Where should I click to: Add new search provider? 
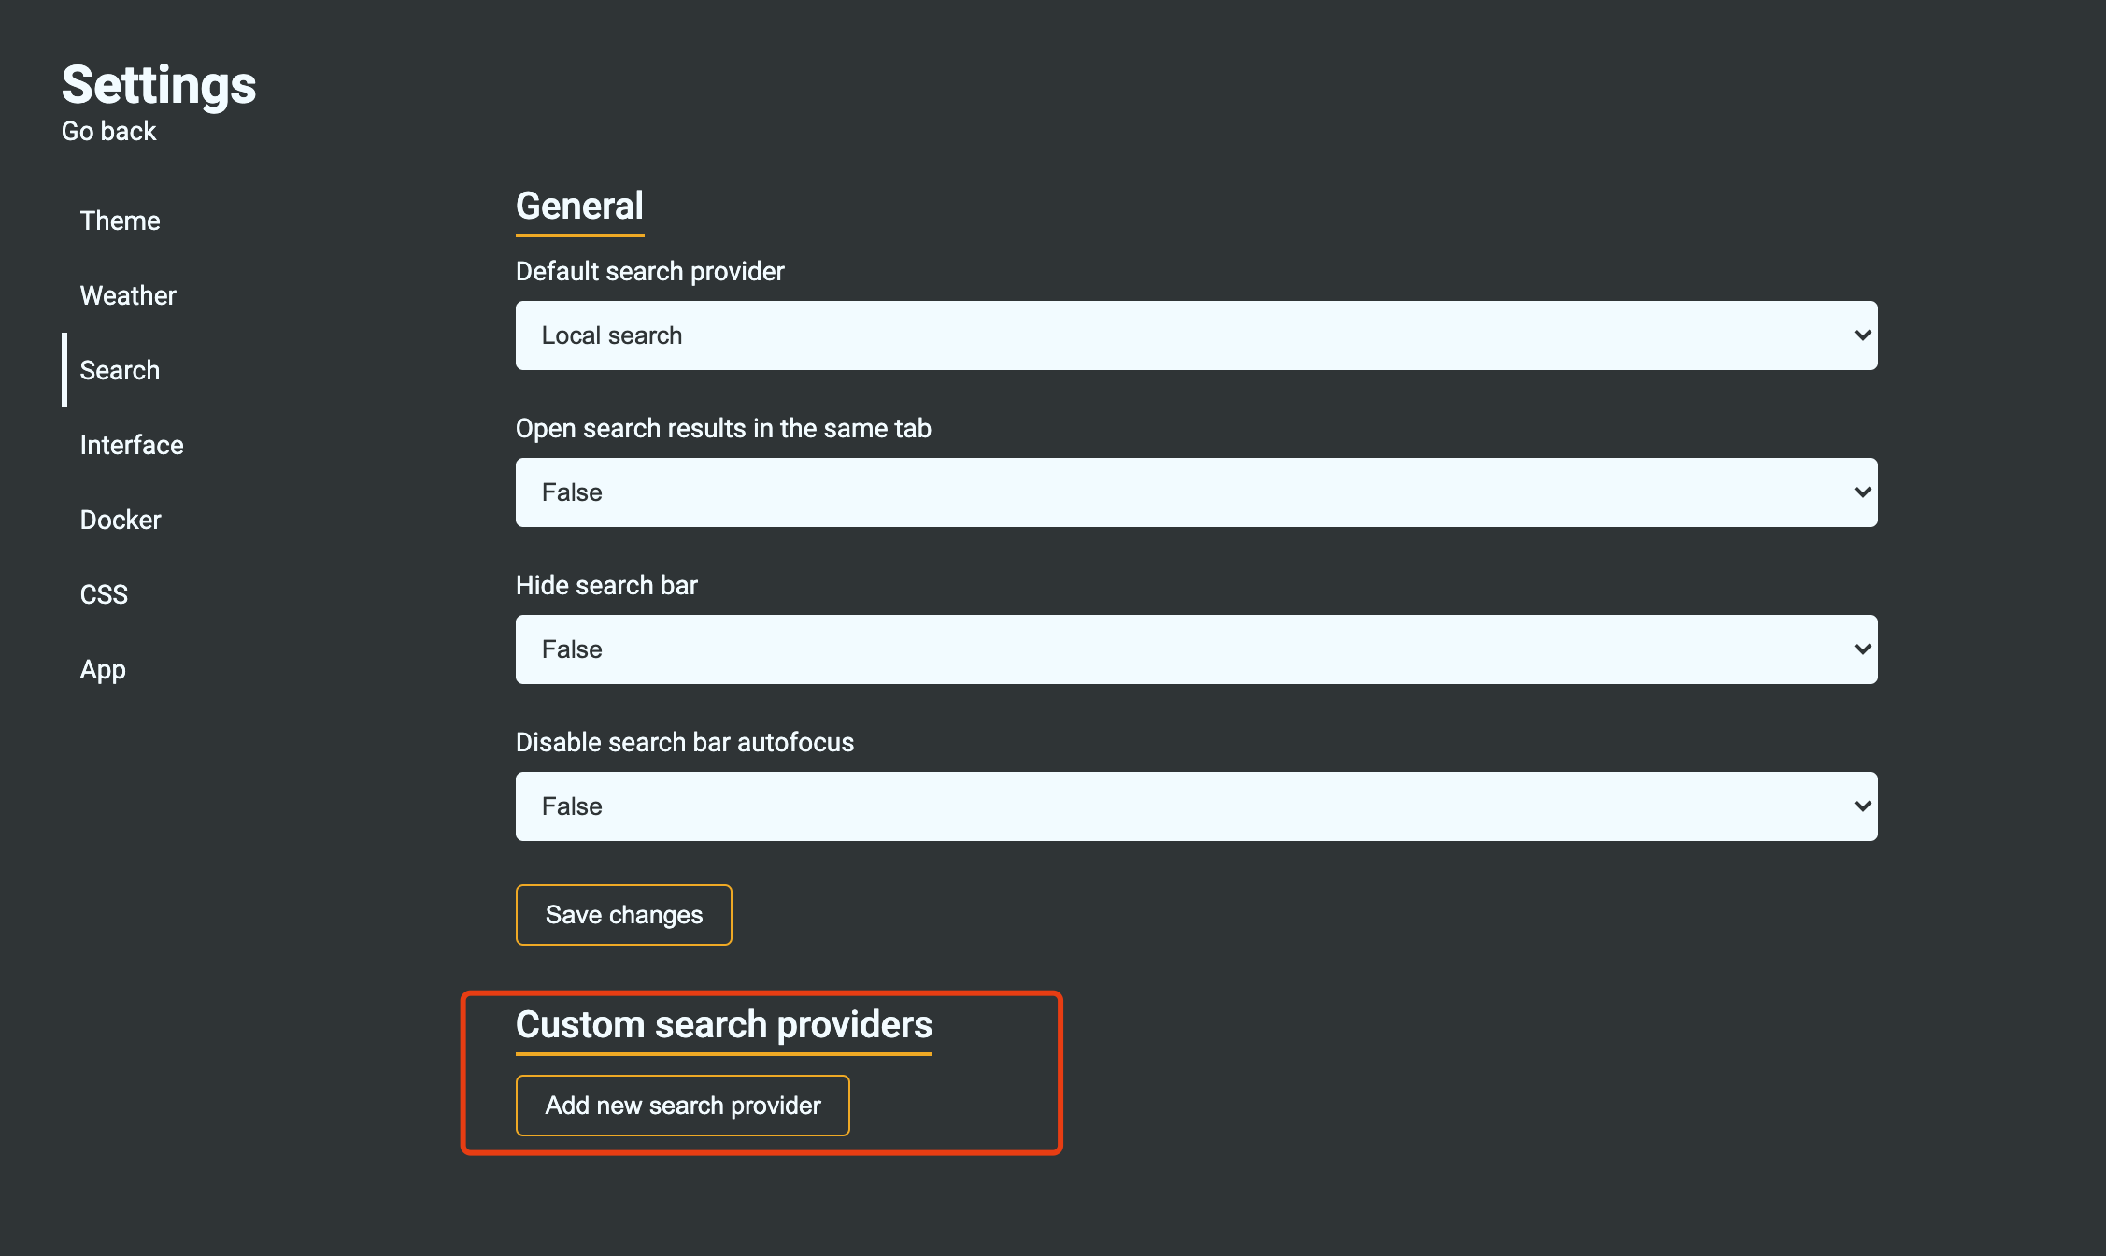[x=682, y=1106]
